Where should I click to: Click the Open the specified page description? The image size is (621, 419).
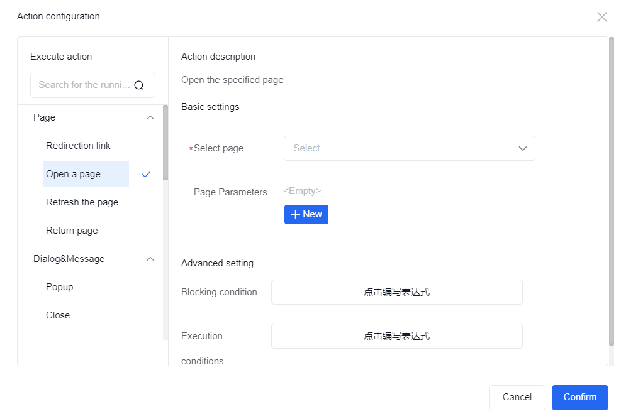(232, 80)
